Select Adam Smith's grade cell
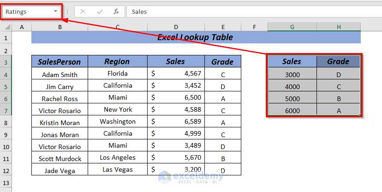The width and height of the screenshot is (382, 192). tap(223, 74)
